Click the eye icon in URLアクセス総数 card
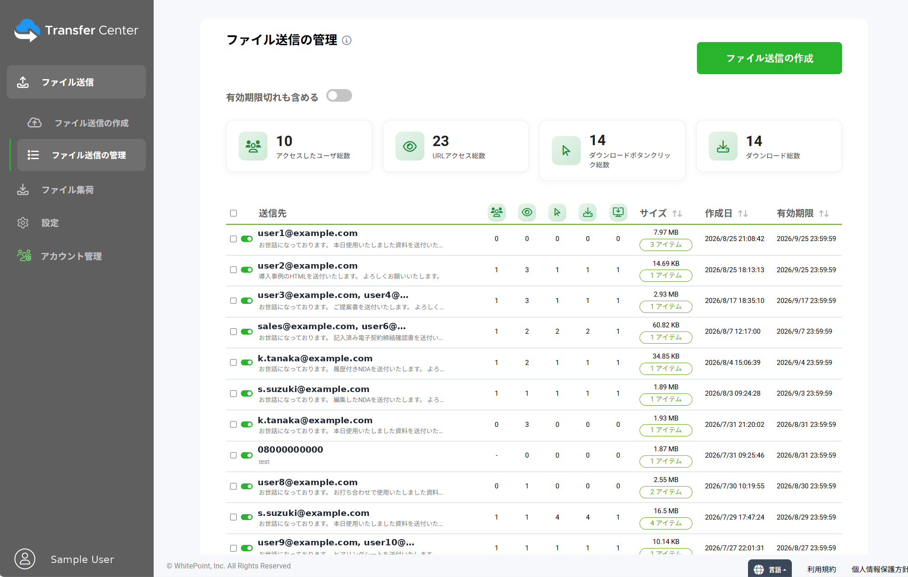The height and width of the screenshot is (577, 908). point(410,146)
